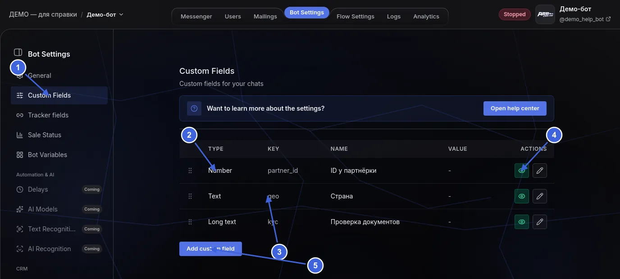The image size is (620, 279).
Task: Click the Stopped status badge
Action: (515, 14)
